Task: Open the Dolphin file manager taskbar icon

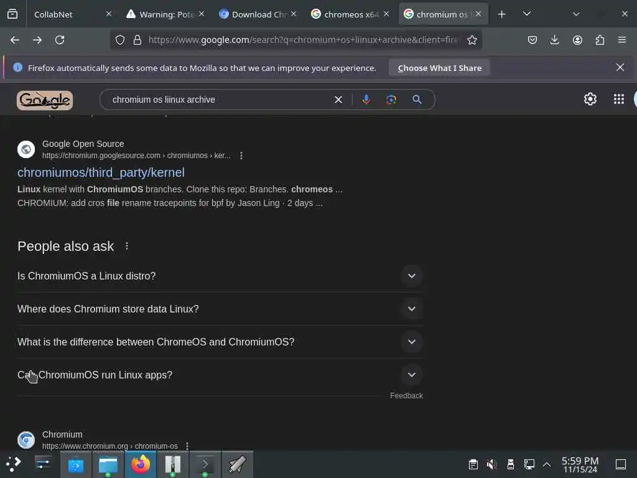Action: click(108, 464)
